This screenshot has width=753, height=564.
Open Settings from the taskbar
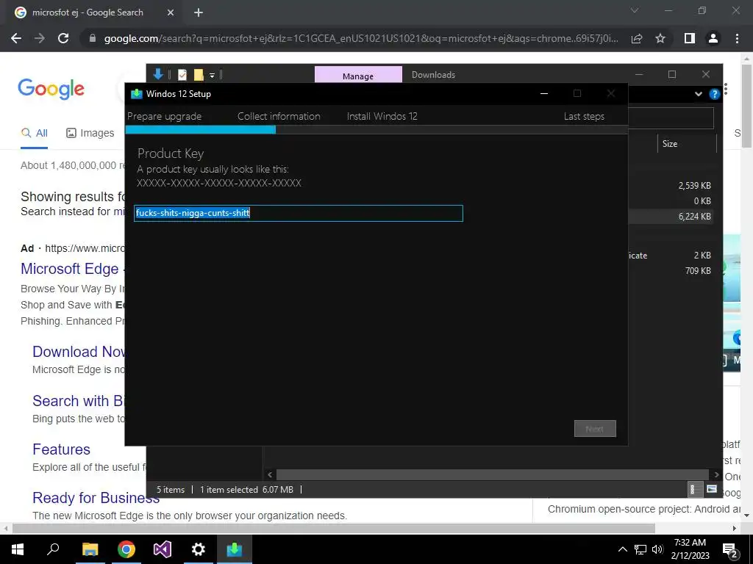(199, 549)
